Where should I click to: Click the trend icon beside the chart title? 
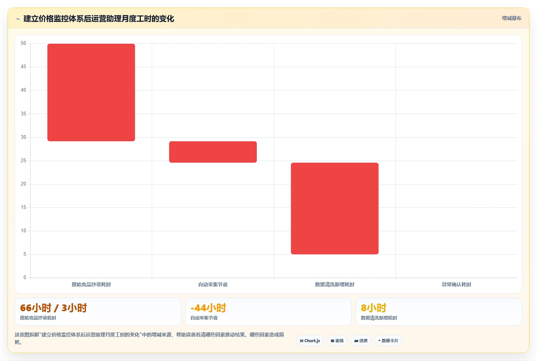18,19
